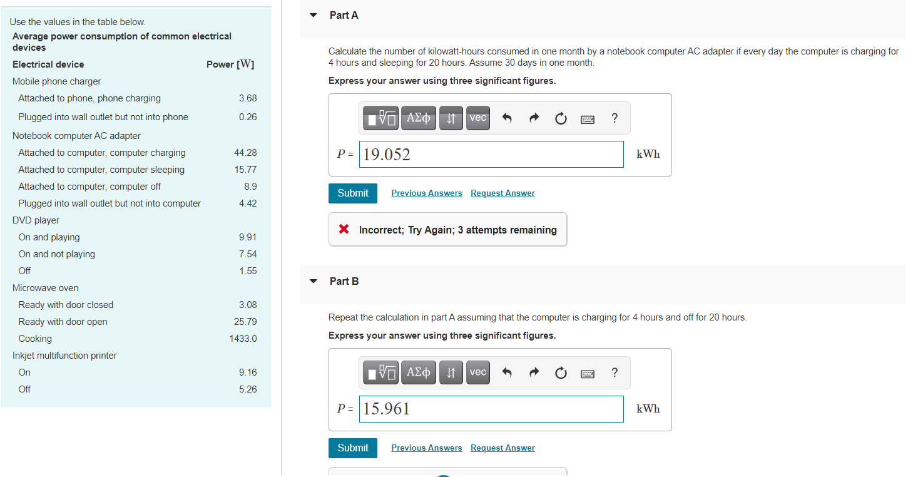Collapse the Part A section
This screenshot has width=908, height=477.
click(x=313, y=14)
